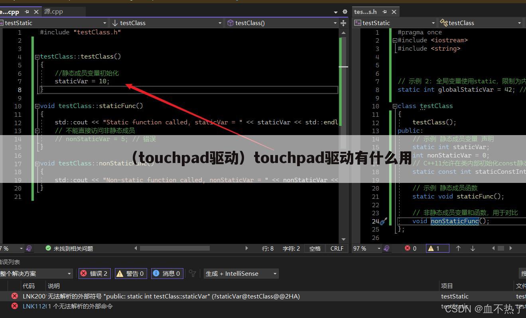The image size is (526, 318).
Task: Click the LNK1120 error row icon
Action: tap(15, 306)
